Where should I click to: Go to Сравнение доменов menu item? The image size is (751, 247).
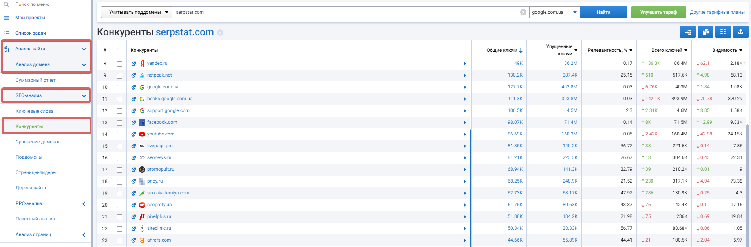(38, 142)
